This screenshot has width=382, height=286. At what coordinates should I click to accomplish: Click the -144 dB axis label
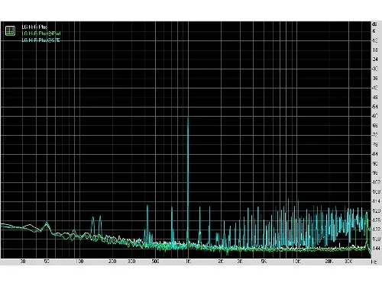point(376,248)
